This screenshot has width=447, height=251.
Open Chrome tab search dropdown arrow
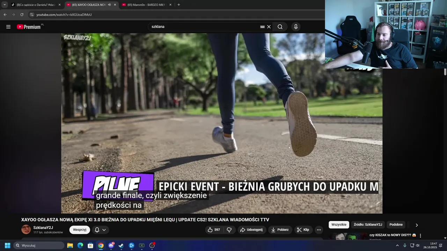pyautogui.click(x=5, y=5)
